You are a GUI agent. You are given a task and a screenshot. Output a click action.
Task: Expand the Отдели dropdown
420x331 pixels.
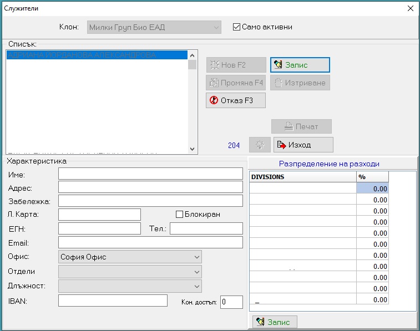click(130, 272)
